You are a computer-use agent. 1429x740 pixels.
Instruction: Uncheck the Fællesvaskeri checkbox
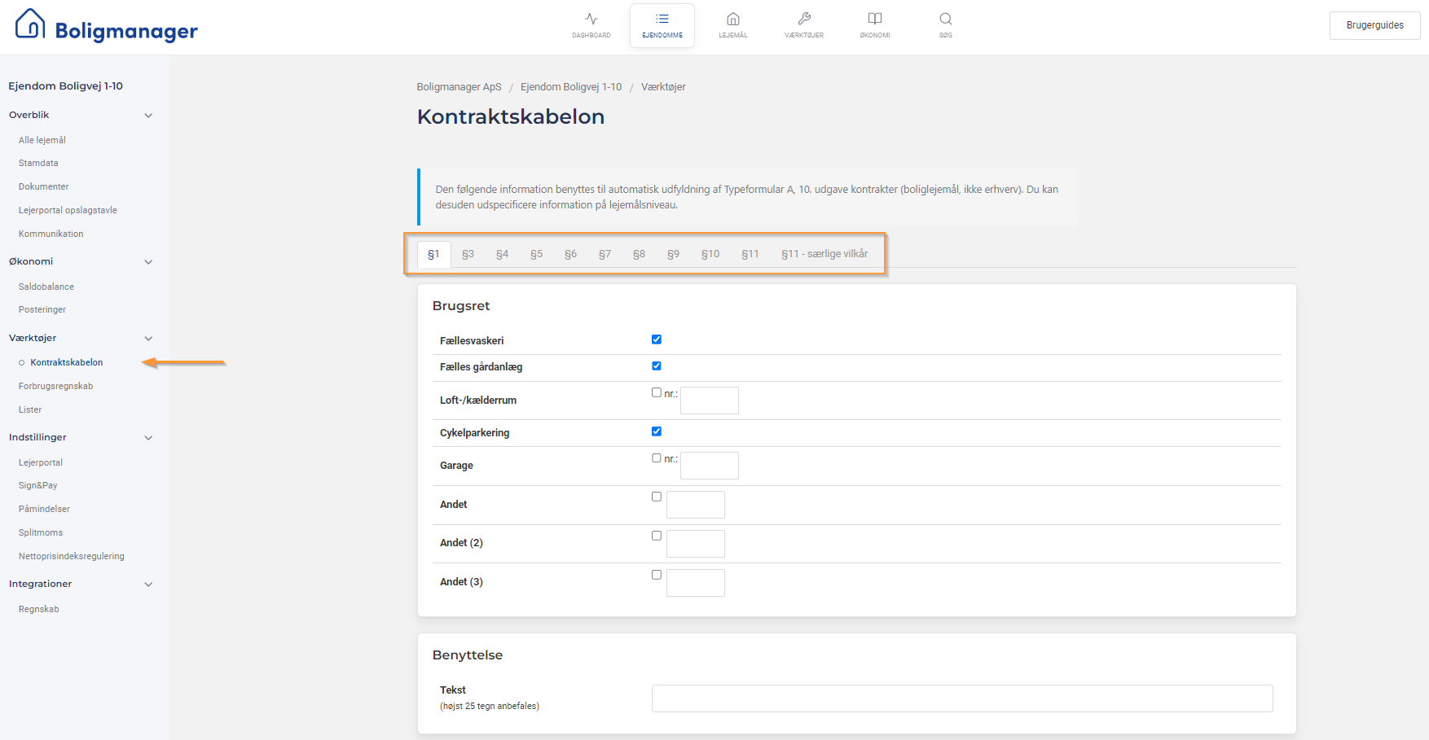[657, 339]
